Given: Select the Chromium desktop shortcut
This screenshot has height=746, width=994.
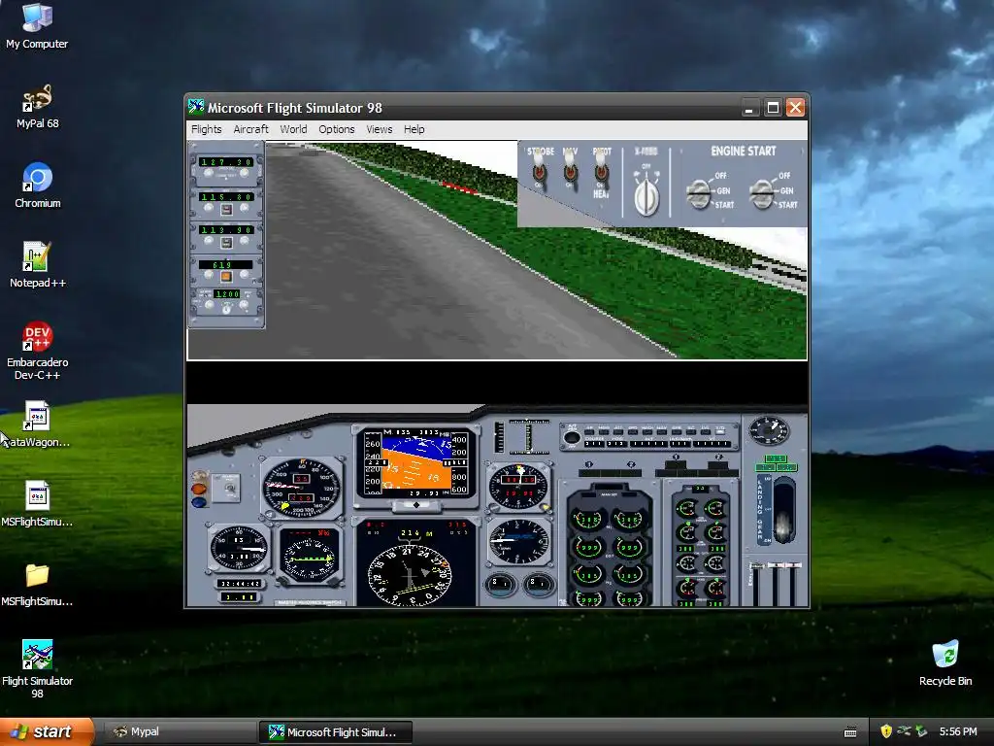Looking at the screenshot, I should 38,186.
